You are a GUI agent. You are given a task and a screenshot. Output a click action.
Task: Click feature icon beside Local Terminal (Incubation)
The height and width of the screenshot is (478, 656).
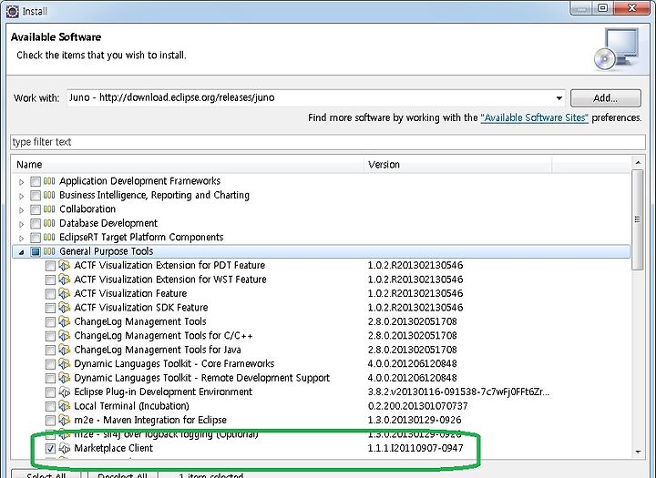[x=64, y=406]
